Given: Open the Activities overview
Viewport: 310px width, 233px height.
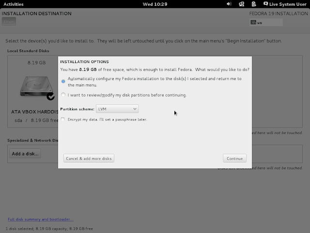Looking at the screenshot, I should [x=14, y=4].
